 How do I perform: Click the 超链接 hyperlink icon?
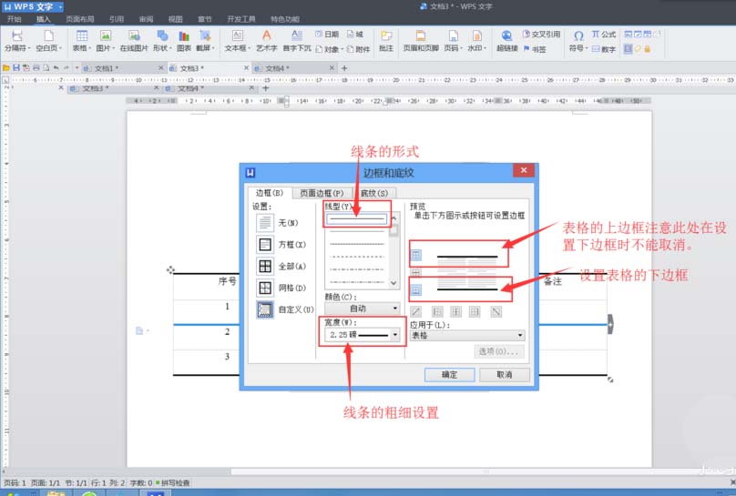(x=507, y=40)
